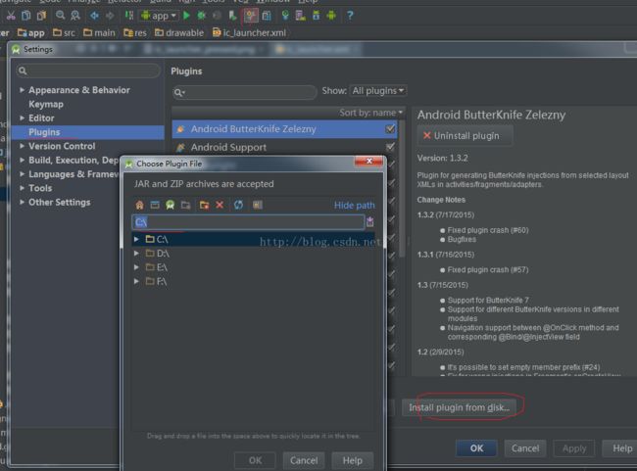The image size is (637, 471).
Task: Go to Home directory in Choose Plugin File
Action: click(x=140, y=205)
